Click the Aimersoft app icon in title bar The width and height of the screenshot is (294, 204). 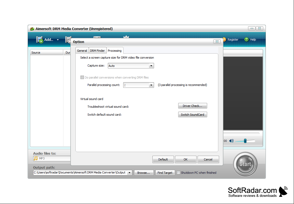(x=32, y=29)
